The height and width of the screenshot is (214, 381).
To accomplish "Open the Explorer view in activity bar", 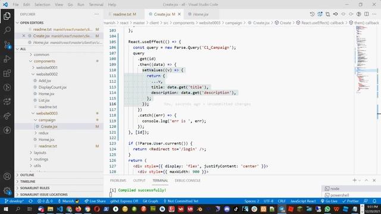I will coord(7,16).
